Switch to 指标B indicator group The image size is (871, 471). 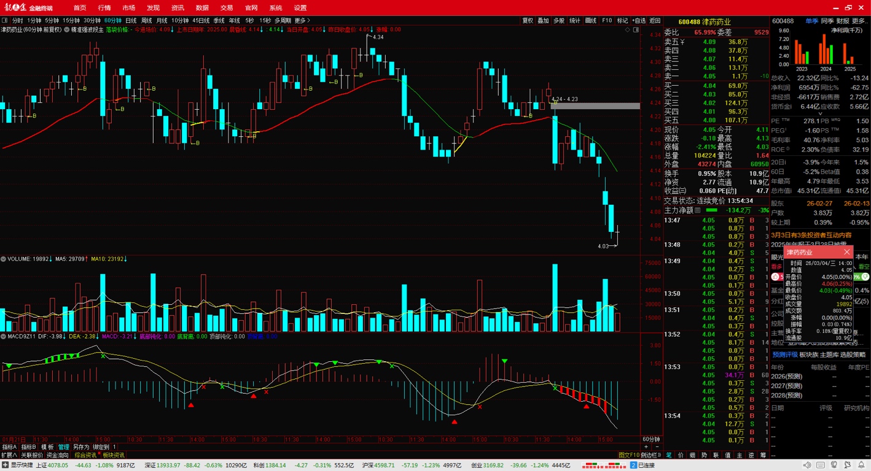pyautogui.click(x=29, y=447)
